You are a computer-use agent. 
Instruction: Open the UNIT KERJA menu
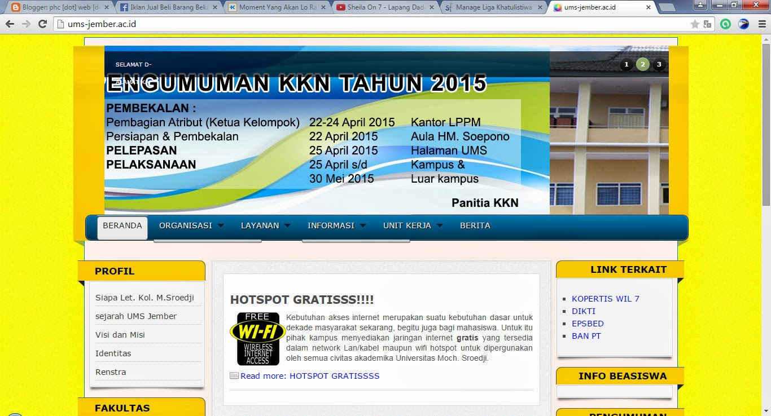[x=407, y=225]
